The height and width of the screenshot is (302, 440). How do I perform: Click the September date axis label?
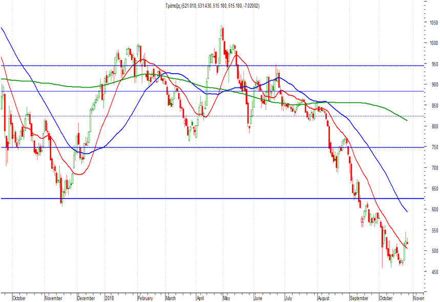point(359,298)
